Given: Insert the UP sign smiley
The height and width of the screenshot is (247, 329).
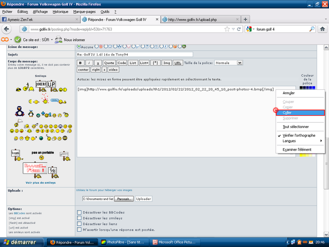Looking at the screenshot, I should pyautogui.click(x=52, y=86).
